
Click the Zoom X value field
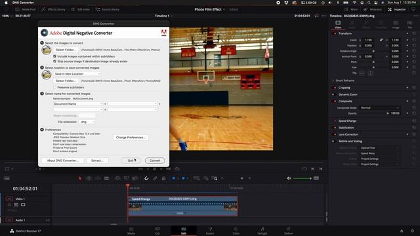(x=369, y=40)
